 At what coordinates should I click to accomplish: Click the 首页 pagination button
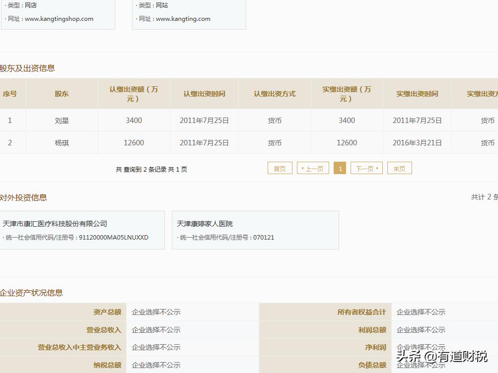(279, 168)
